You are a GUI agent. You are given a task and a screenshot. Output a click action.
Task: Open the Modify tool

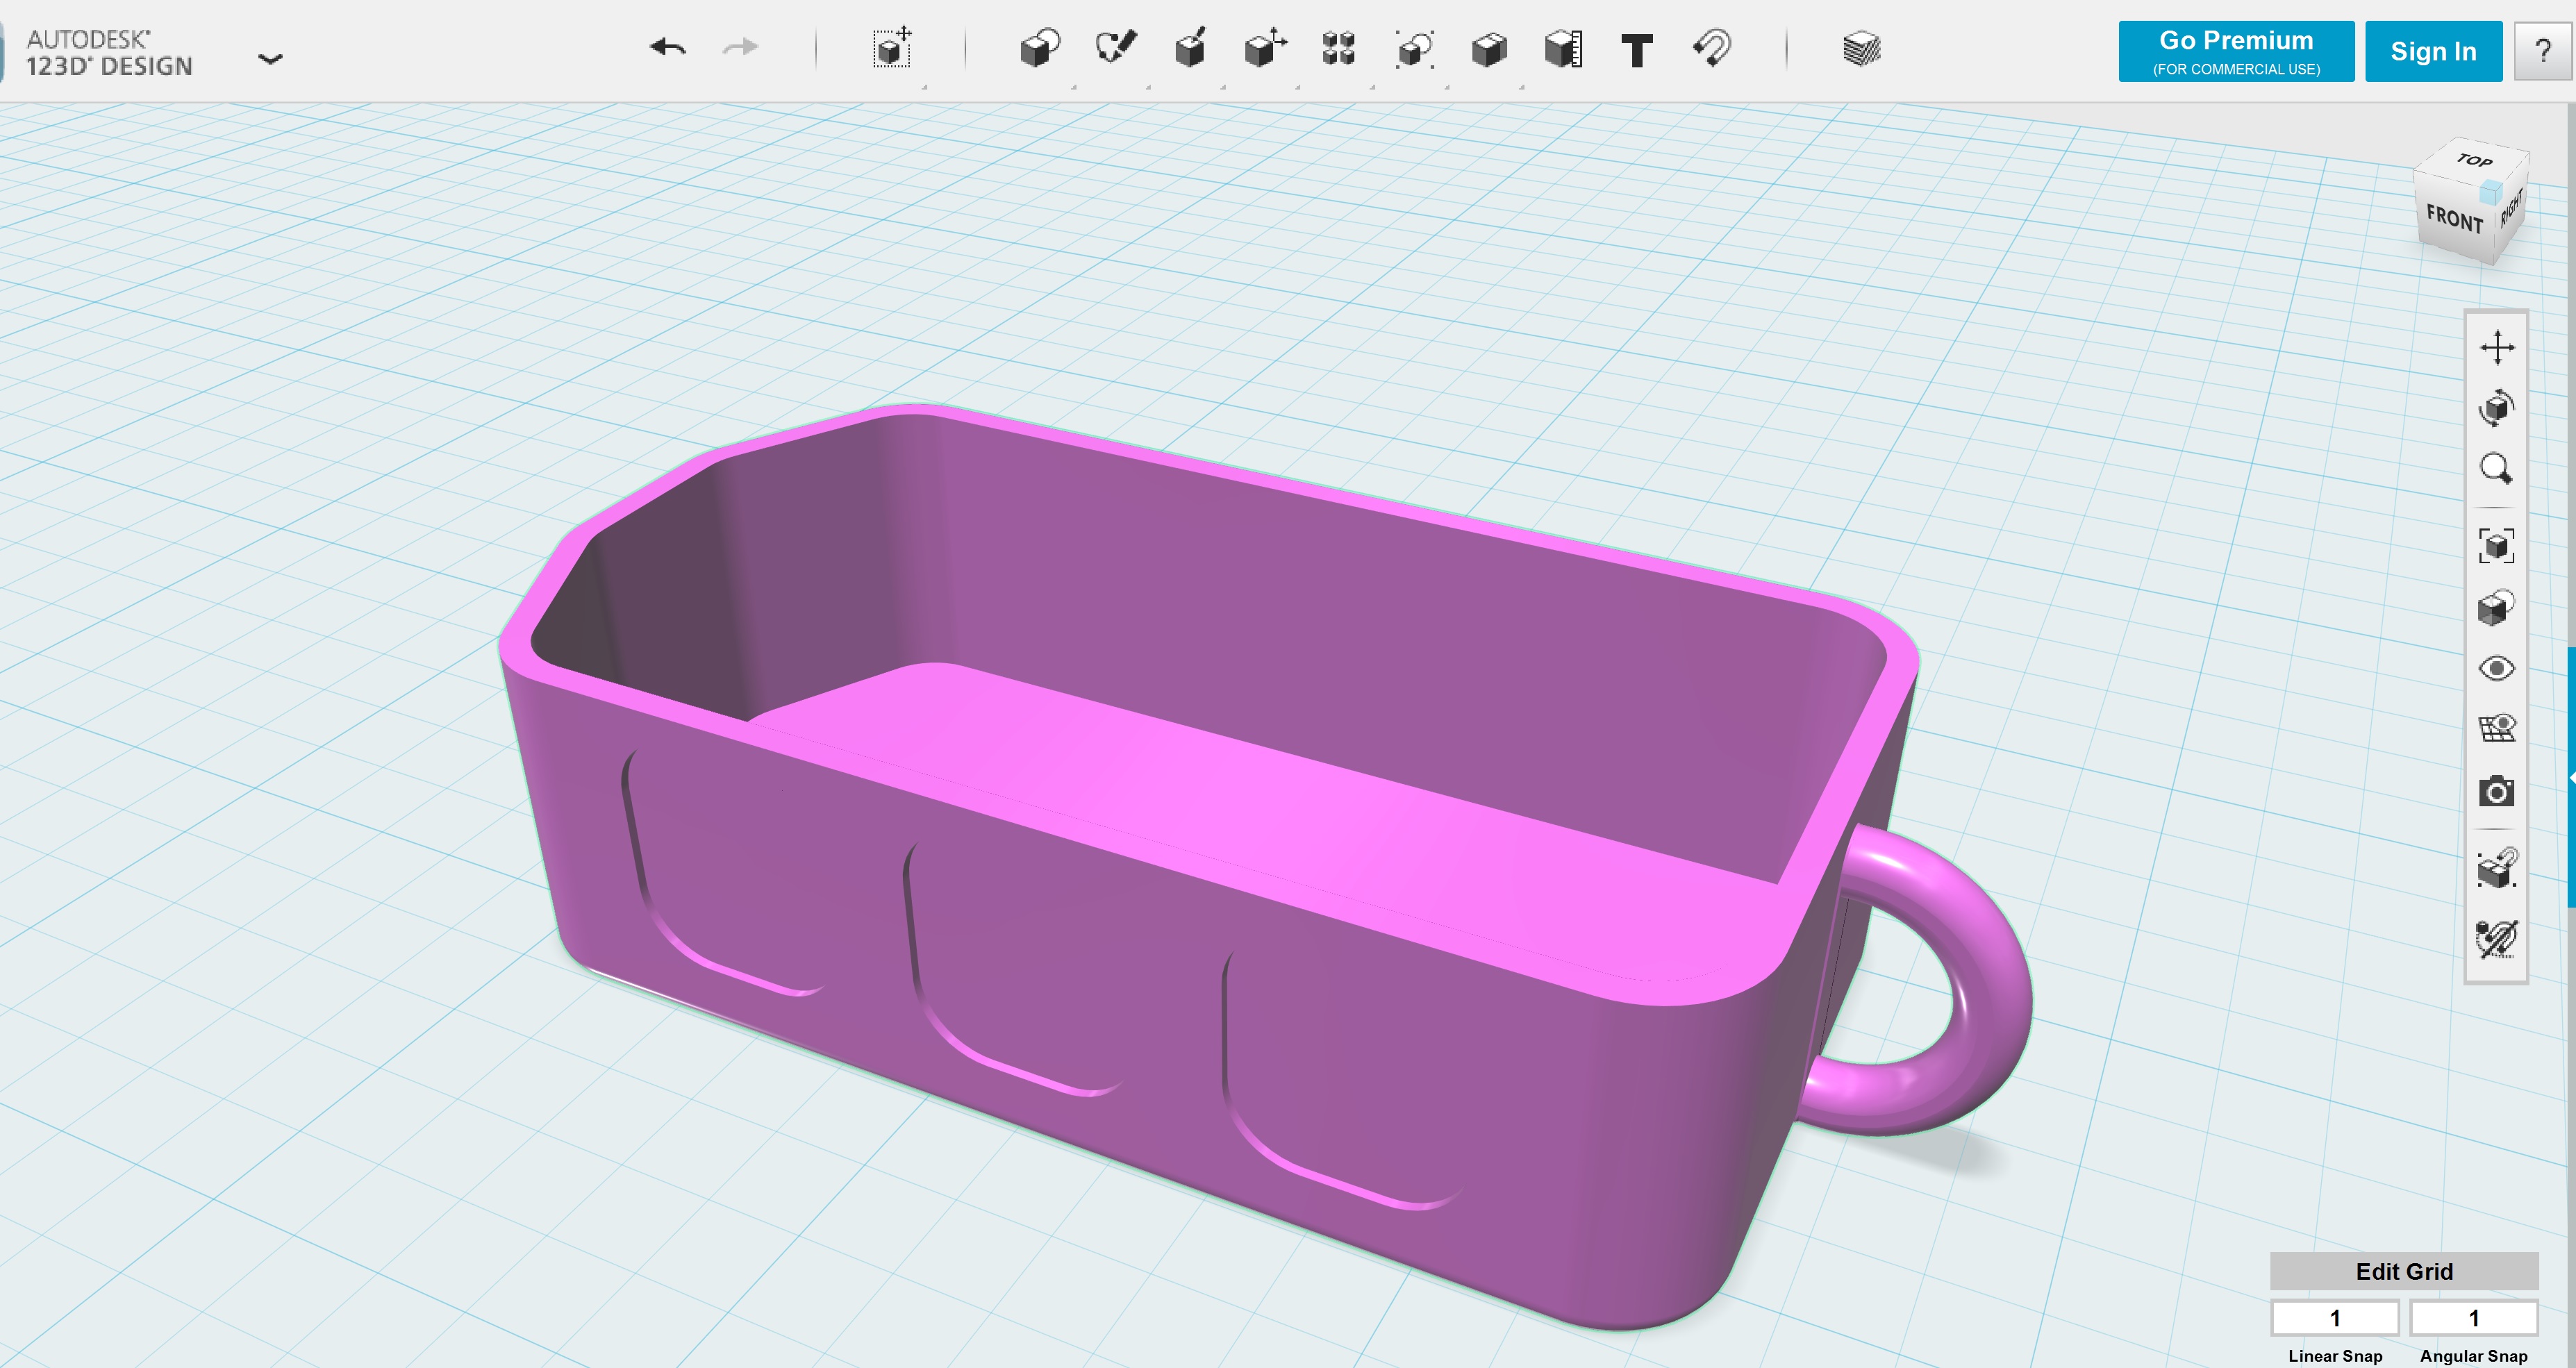(1265, 48)
